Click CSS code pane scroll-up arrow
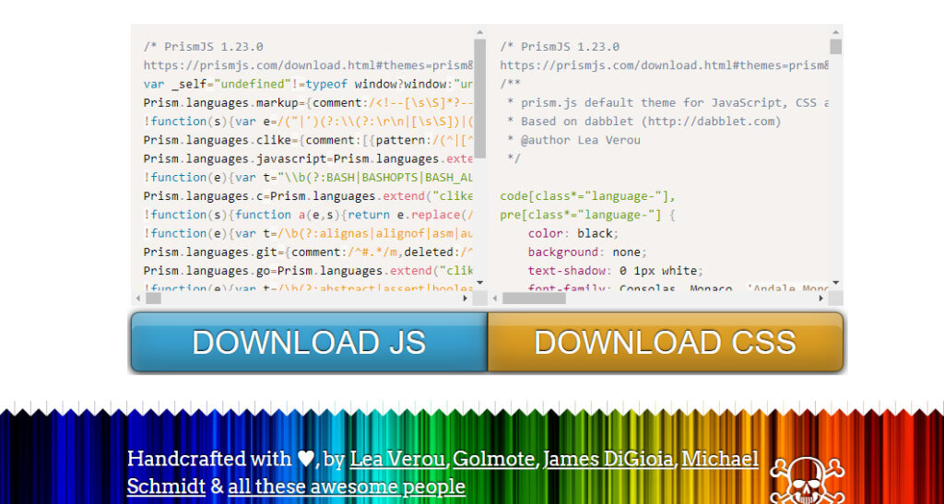Screen dimensions: 944x504 [835, 34]
